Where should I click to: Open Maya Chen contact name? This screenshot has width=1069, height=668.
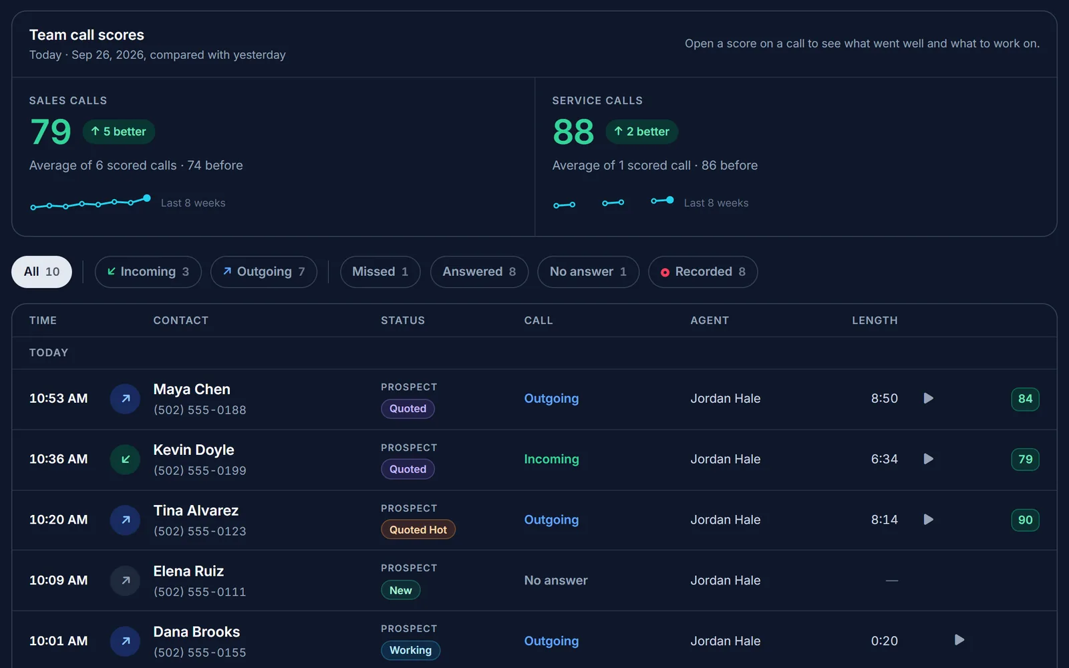(192, 389)
